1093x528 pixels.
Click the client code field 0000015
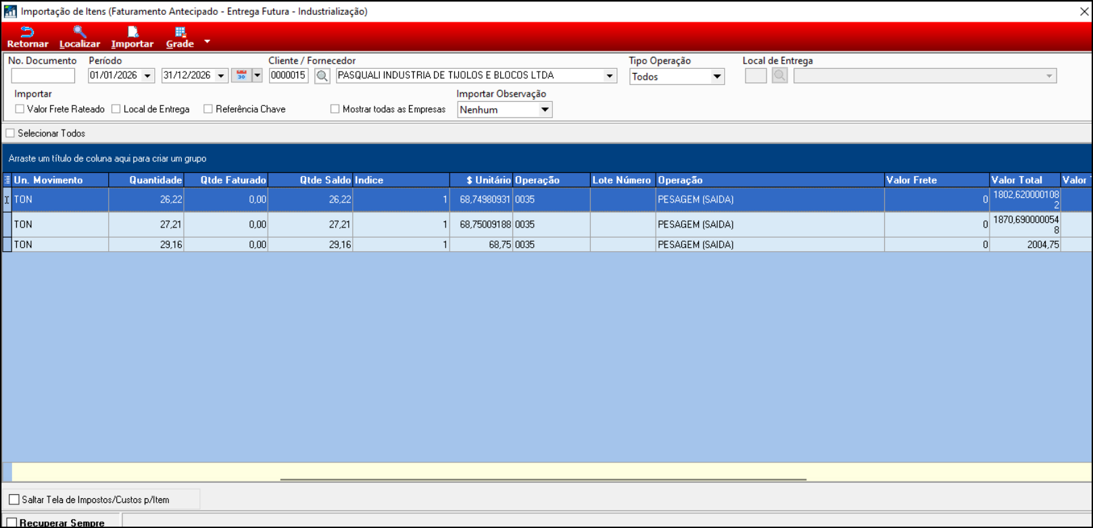[x=289, y=76]
